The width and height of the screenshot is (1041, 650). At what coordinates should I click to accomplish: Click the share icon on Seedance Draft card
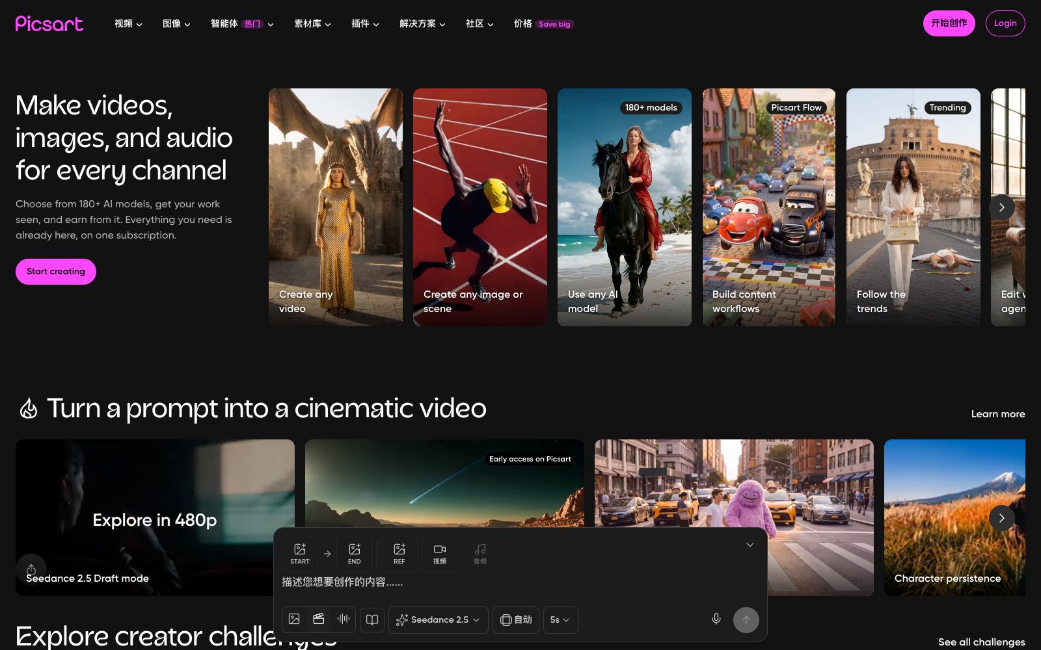pos(31,569)
